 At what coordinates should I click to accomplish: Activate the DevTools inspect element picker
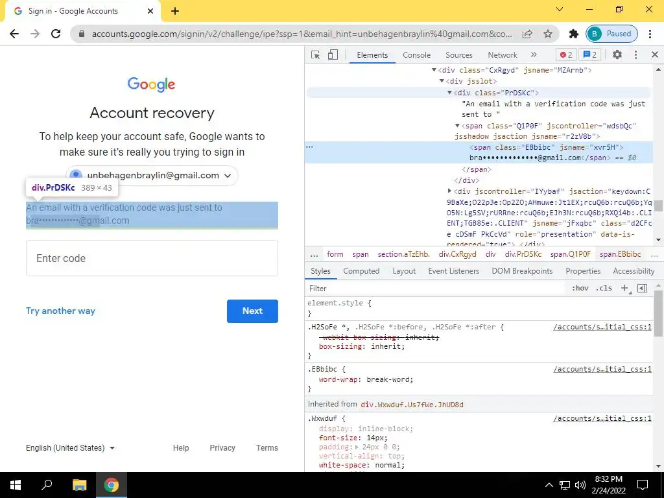316,54
